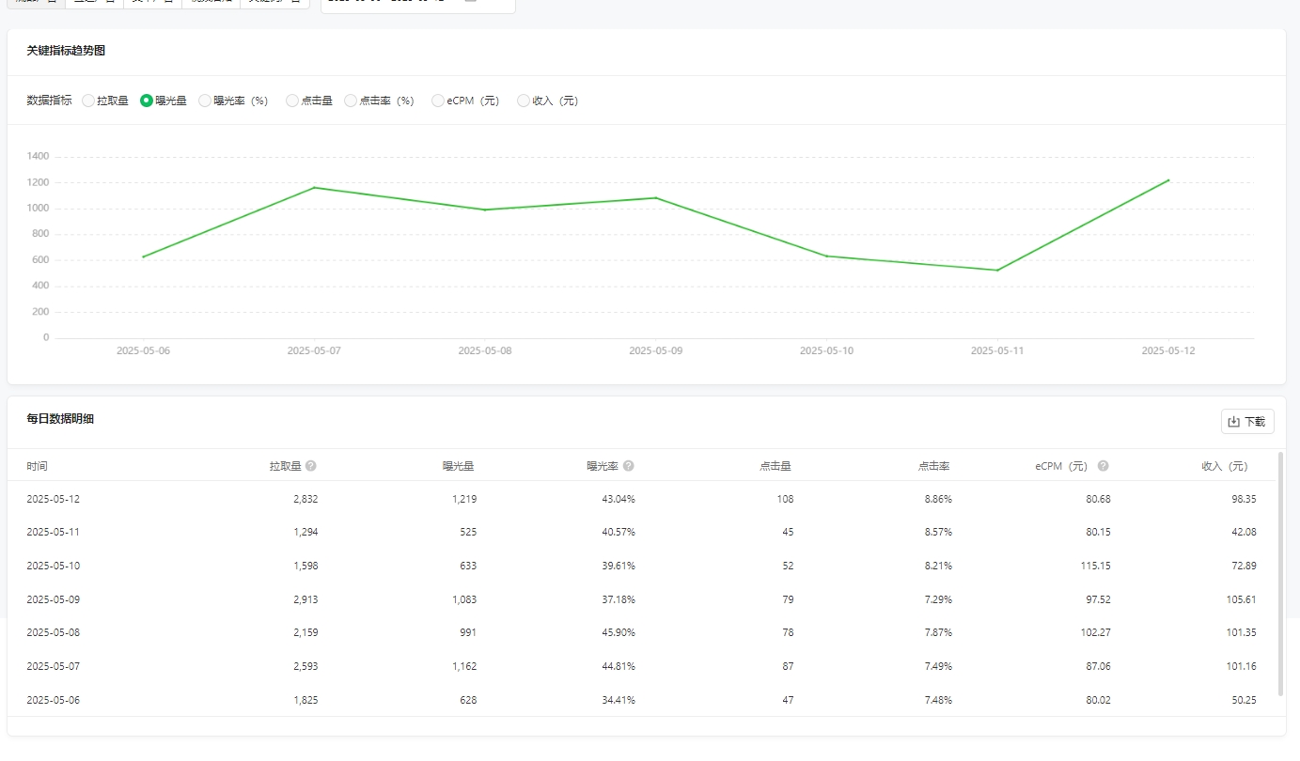Click the 42.08 收入 cell
1300x761 pixels.
point(1242,532)
